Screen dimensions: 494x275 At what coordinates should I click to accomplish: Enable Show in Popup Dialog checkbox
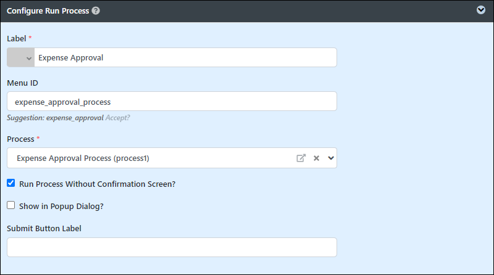click(x=11, y=205)
